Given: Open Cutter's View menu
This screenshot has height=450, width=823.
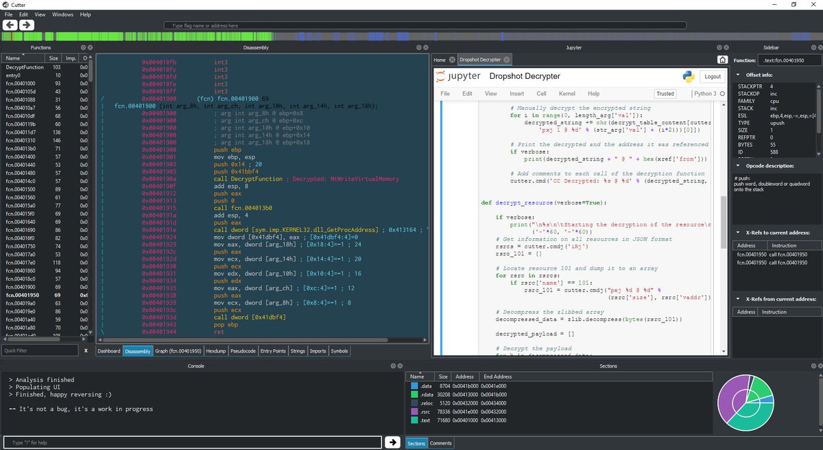Looking at the screenshot, I should pos(40,14).
